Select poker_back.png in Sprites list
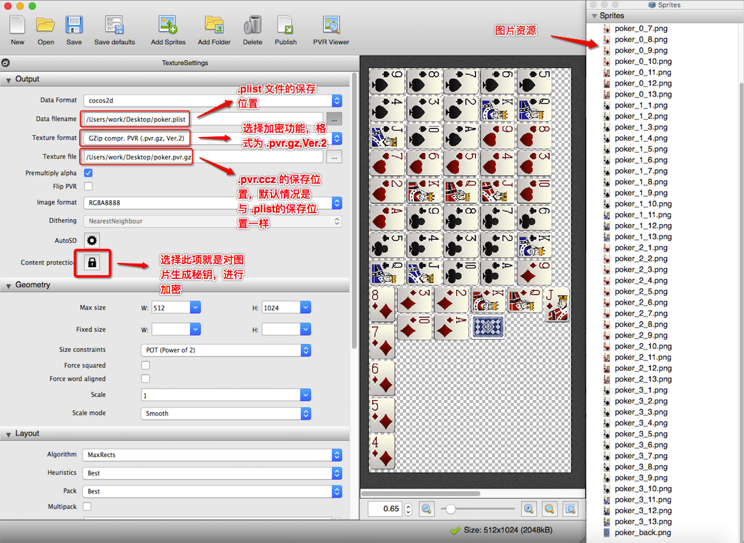 (643, 533)
